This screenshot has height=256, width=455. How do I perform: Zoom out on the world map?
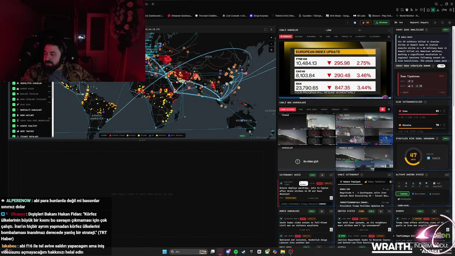pos(272,43)
